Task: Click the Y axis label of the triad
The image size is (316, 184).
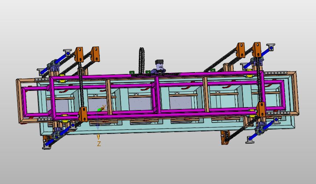Action: (104, 107)
